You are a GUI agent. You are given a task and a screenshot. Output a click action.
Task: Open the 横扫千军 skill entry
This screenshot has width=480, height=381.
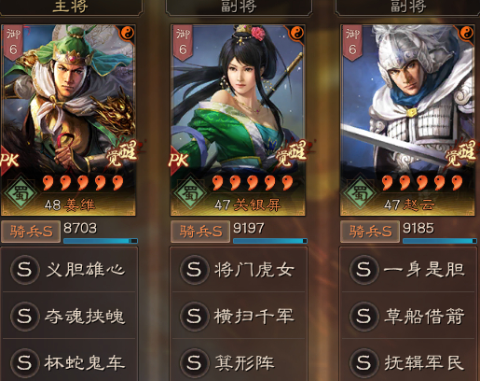coord(239,316)
